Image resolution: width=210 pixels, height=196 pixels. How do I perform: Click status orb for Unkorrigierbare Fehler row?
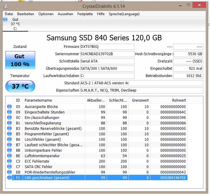9,150
